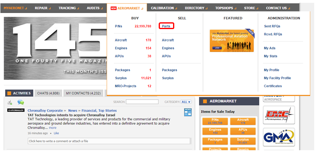
Task: Click the 145 magazine banner
Action: pos(55,48)
